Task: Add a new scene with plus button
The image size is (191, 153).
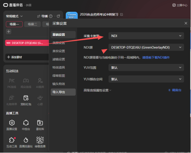Action: coord(9,31)
